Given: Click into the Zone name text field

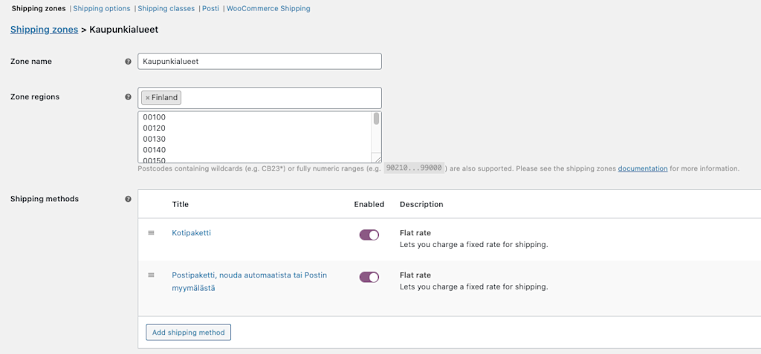Looking at the screenshot, I should click(x=259, y=62).
